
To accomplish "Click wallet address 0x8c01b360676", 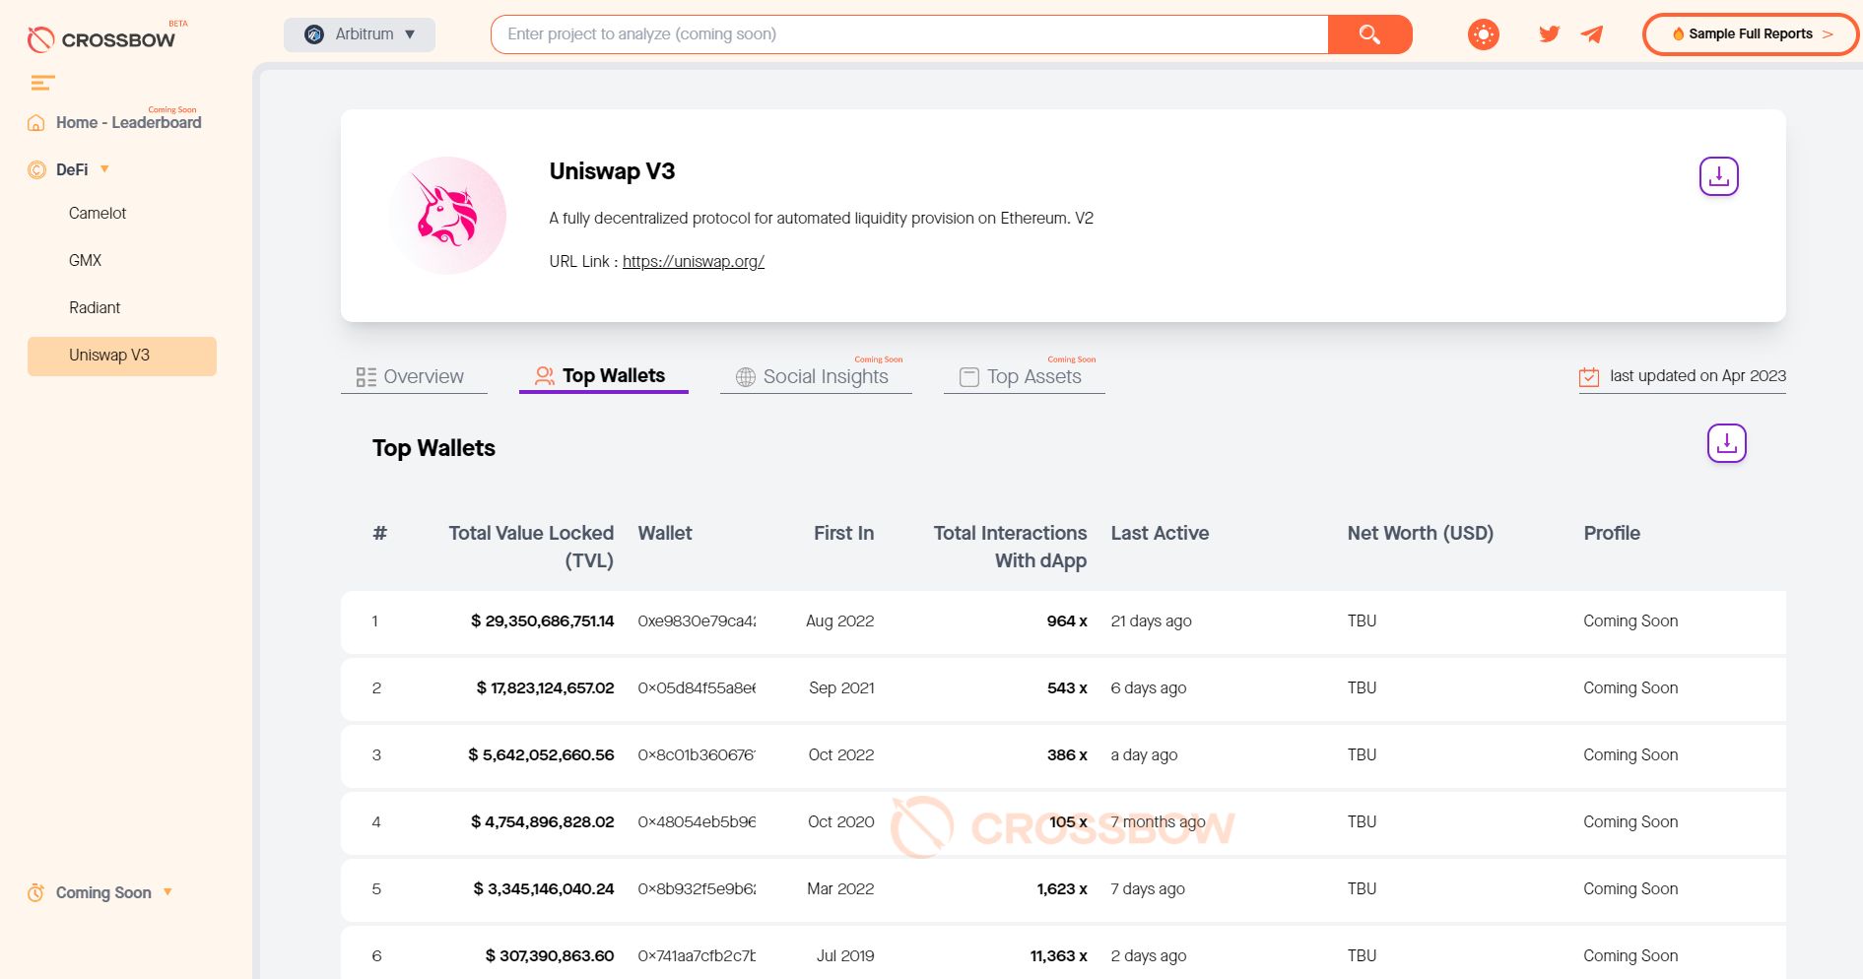I will tap(697, 754).
